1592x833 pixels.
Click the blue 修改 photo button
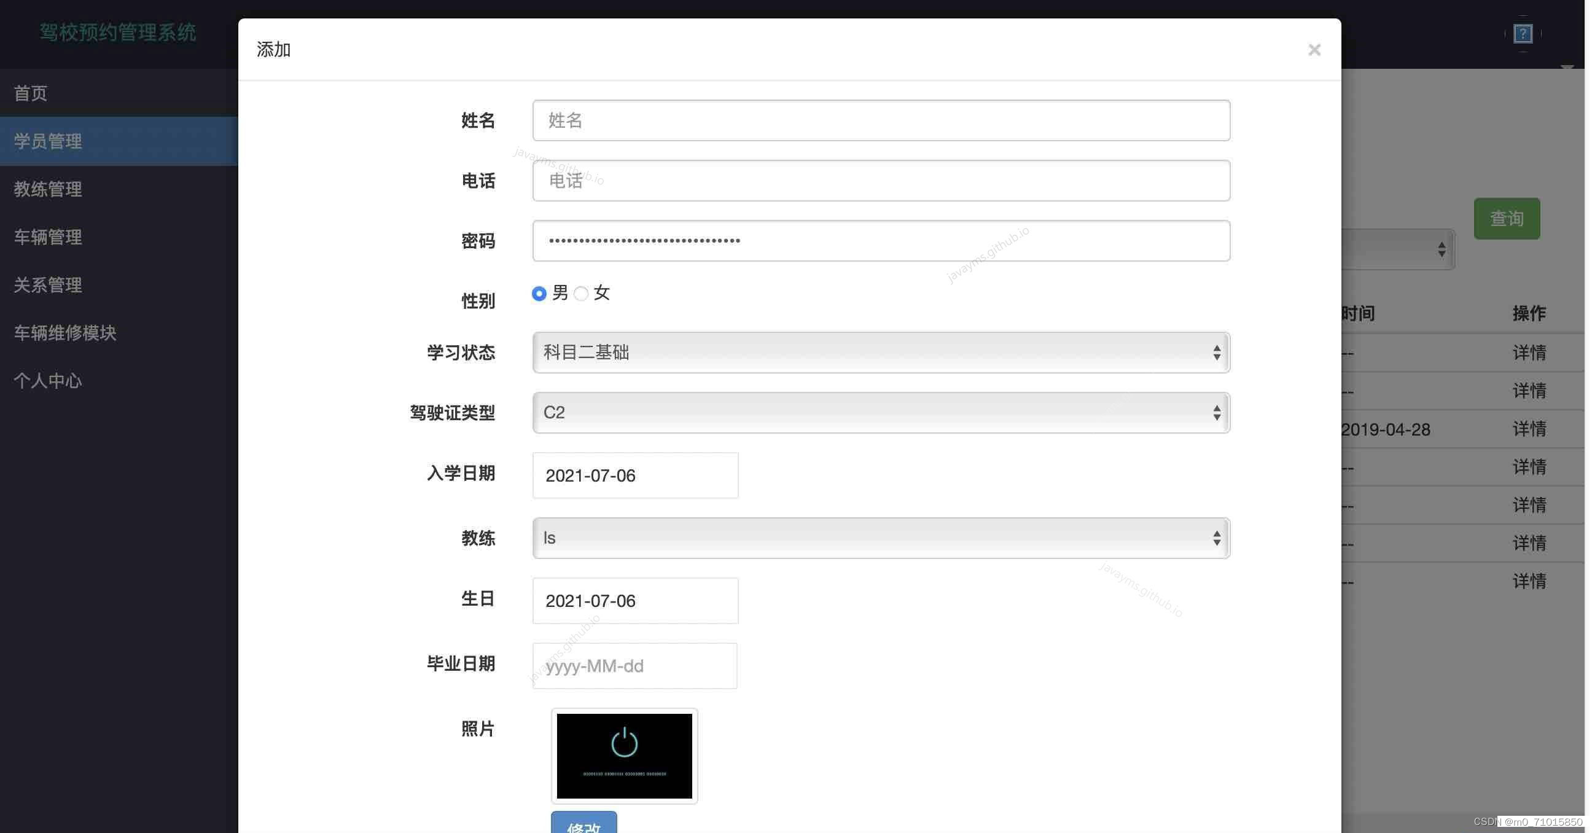583,824
